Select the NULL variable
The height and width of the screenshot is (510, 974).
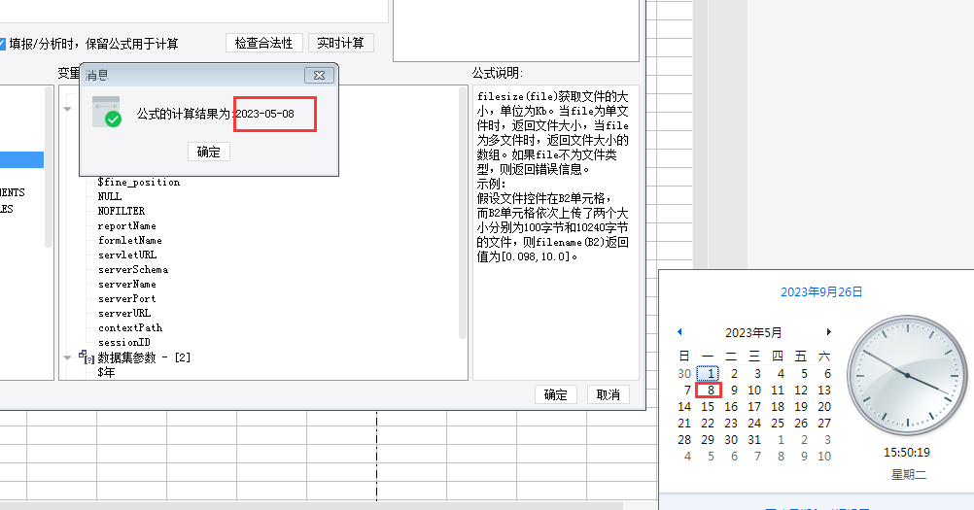pyautogui.click(x=109, y=196)
